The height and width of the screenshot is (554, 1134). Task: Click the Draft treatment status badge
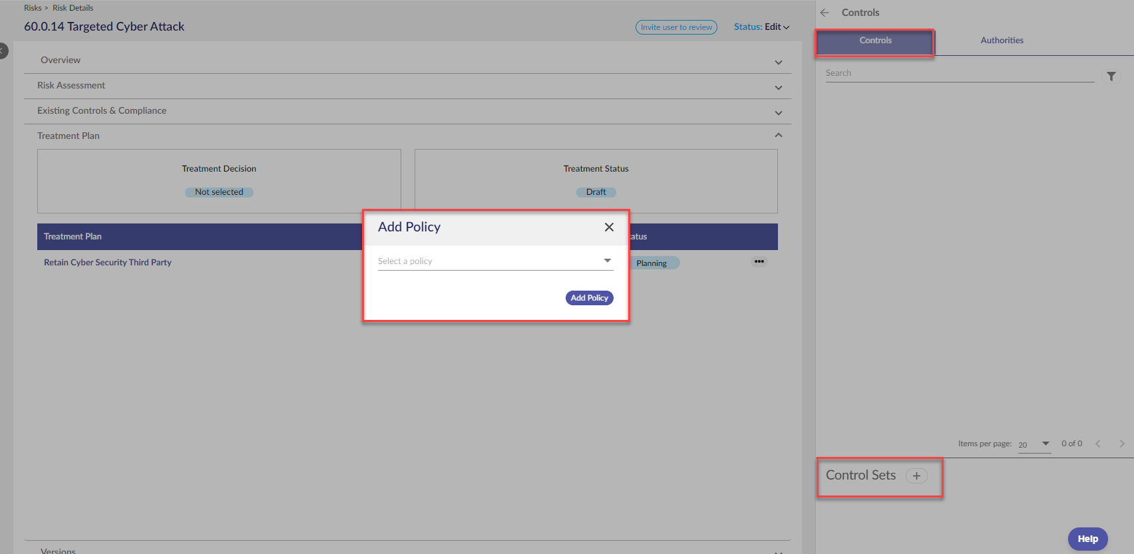596,192
